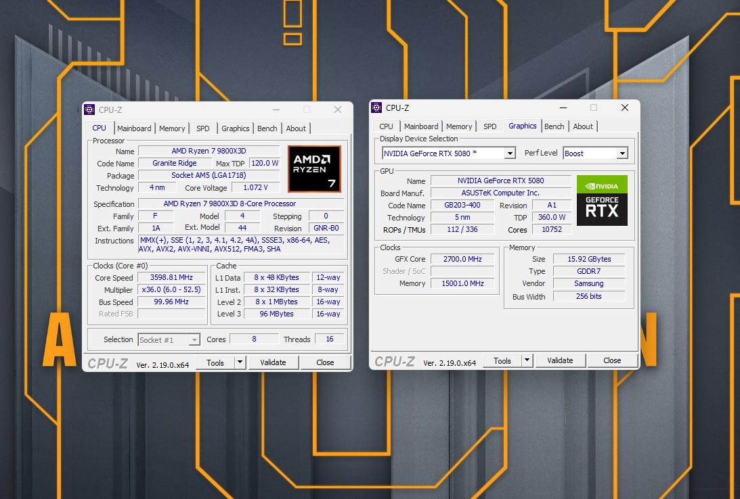Click GPU code name value GB203-400
This screenshot has width=740, height=499.
[462, 205]
